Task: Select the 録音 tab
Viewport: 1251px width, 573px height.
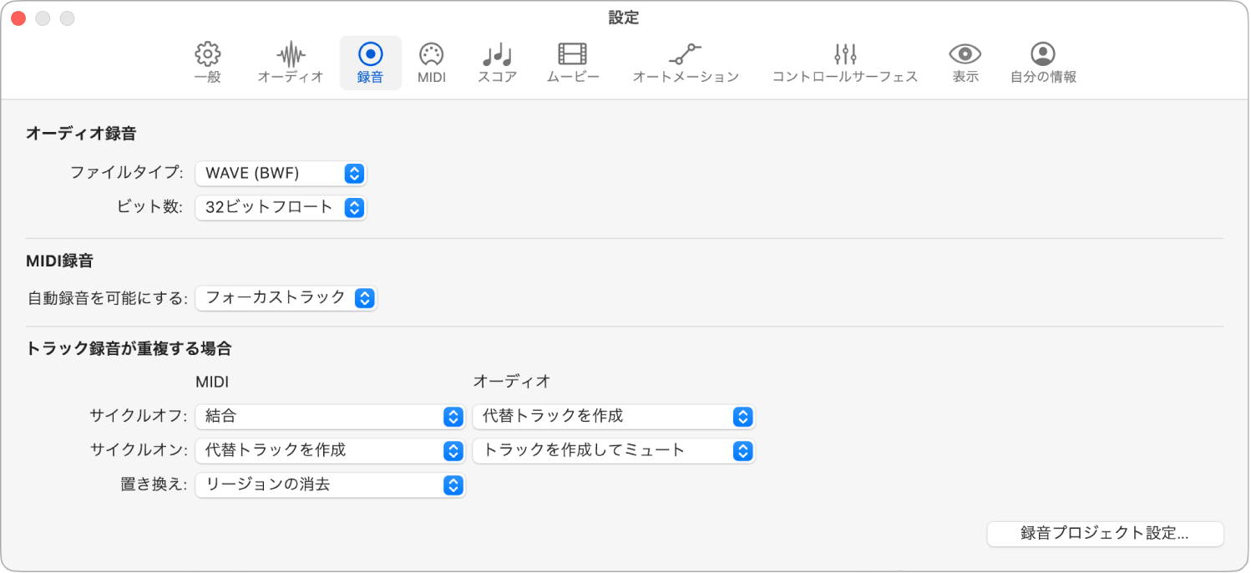Action: coord(370,62)
